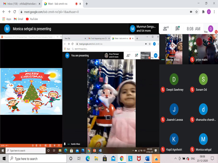Viewport: 218px width, 163px height.
Task: Open McAfee icon on the taskbar
Action: coord(139,159)
